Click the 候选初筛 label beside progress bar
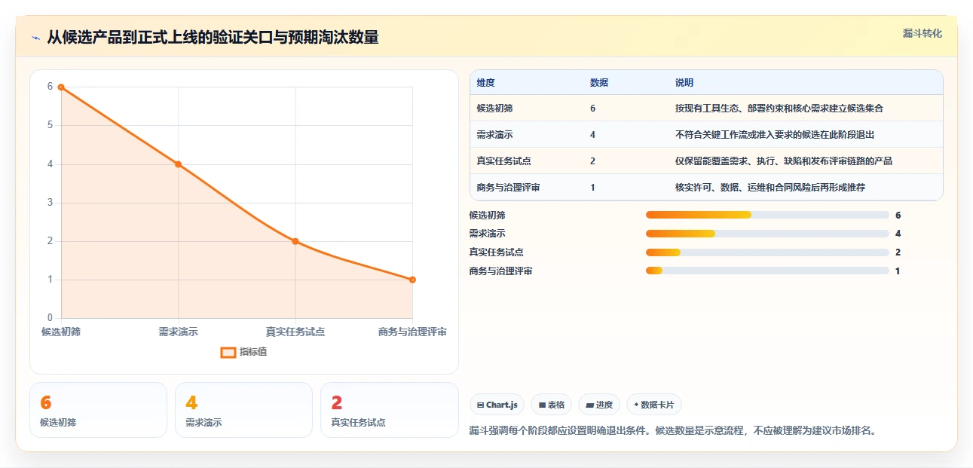Screen dimensions: 973x468 point(487,216)
